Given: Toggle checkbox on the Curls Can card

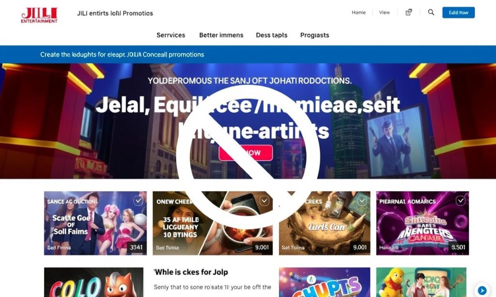Looking at the screenshot, I should coord(362,201).
